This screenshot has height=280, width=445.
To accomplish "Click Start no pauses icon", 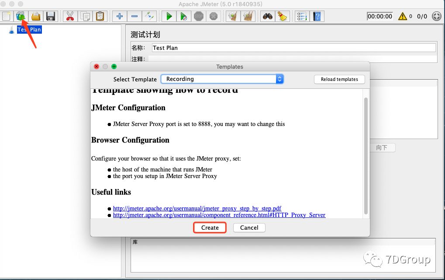I will (x=184, y=16).
